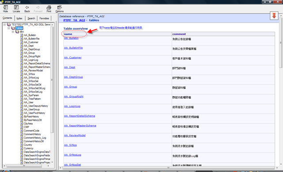Open AA_Bulletin in the contents tree

click(x=30, y=35)
